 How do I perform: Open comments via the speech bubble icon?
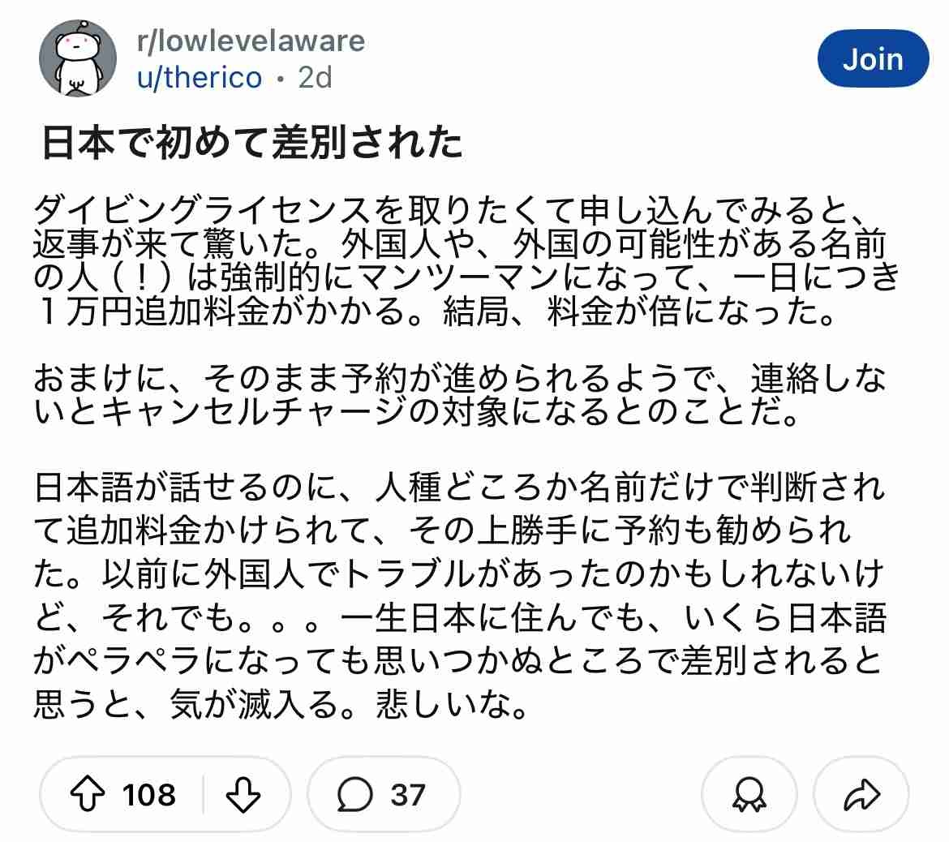pos(355,795)
